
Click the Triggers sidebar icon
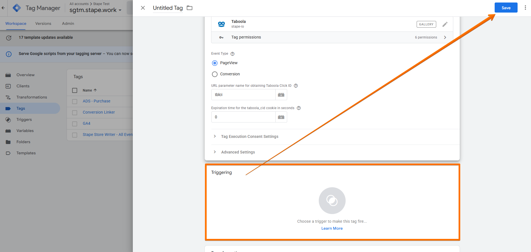8,120
